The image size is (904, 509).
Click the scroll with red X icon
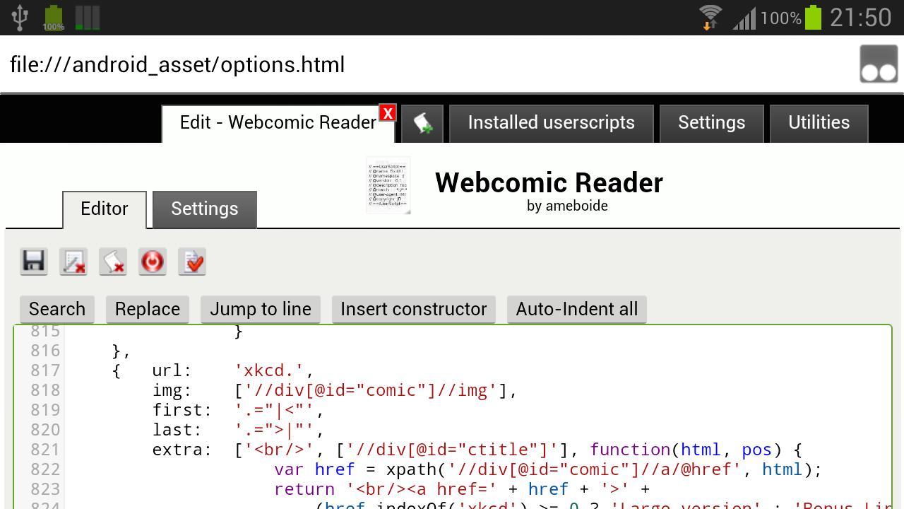[113, 261]
